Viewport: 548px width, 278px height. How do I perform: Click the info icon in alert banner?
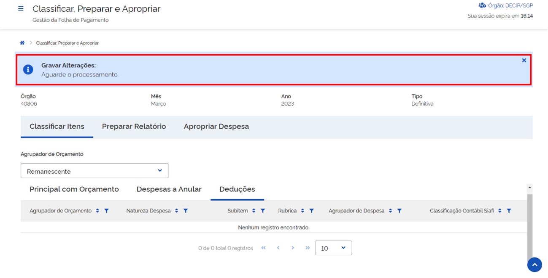(x=28, y=70)
